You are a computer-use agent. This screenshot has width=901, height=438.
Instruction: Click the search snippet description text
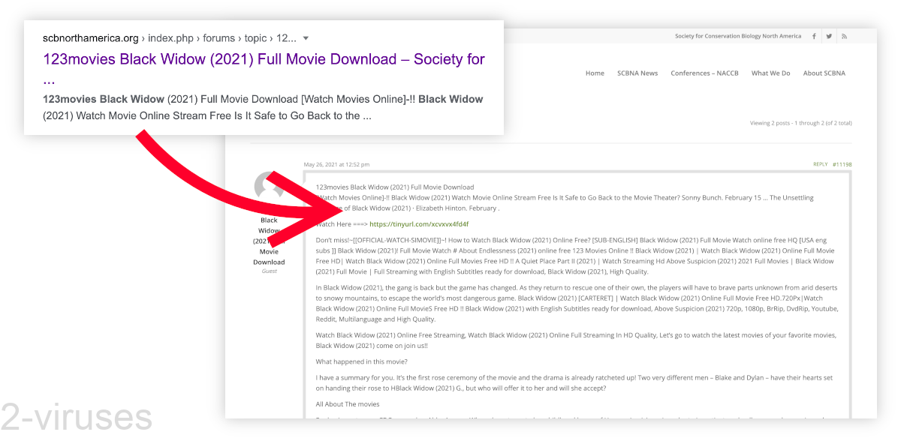click(263, 107)
